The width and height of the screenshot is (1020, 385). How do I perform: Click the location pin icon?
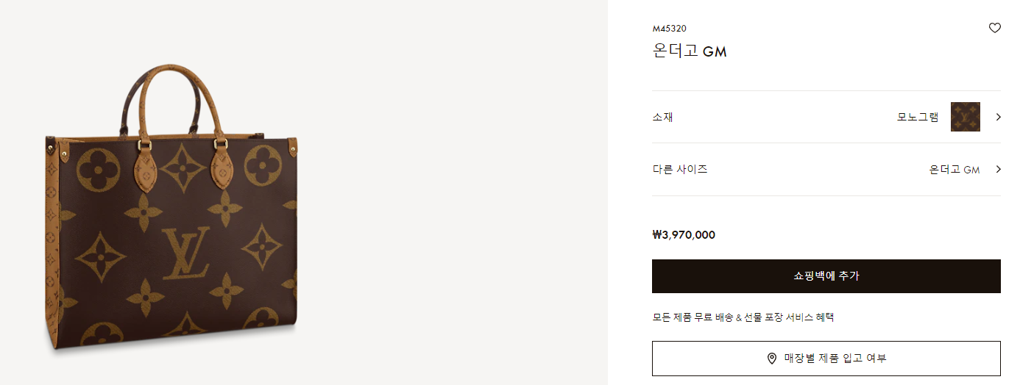772,359
